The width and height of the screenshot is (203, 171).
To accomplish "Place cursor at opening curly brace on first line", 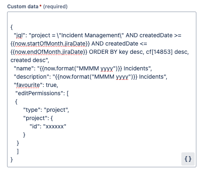I will [x=12, y=27].
